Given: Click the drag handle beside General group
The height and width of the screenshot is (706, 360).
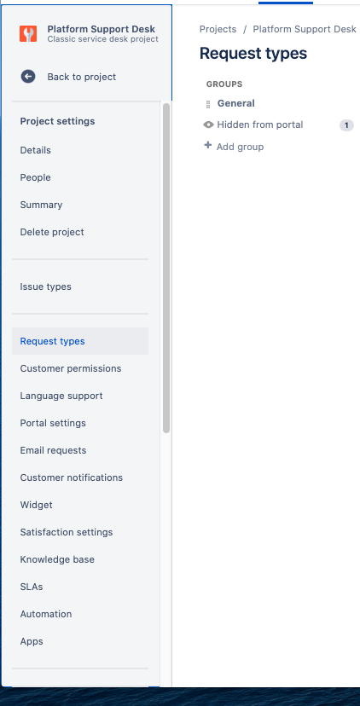Looking at the screenshot, I should (207, 104).
